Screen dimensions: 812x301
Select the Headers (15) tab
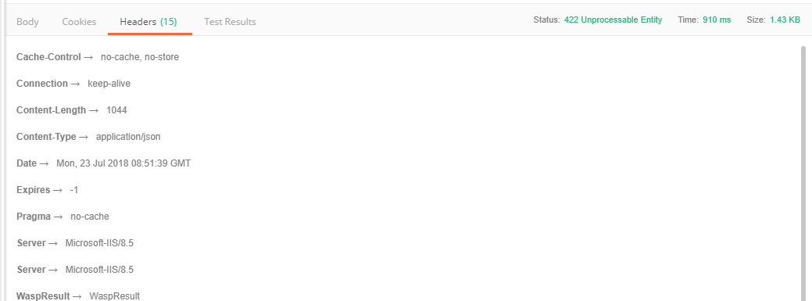click(148, 22)
